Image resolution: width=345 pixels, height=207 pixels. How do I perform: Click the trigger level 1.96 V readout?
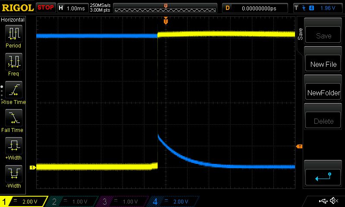[328, 8]
